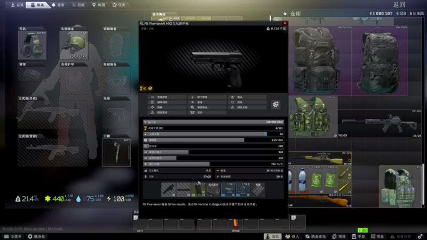Click the 5.7x28 magazine mod slot

pos(198,189)
